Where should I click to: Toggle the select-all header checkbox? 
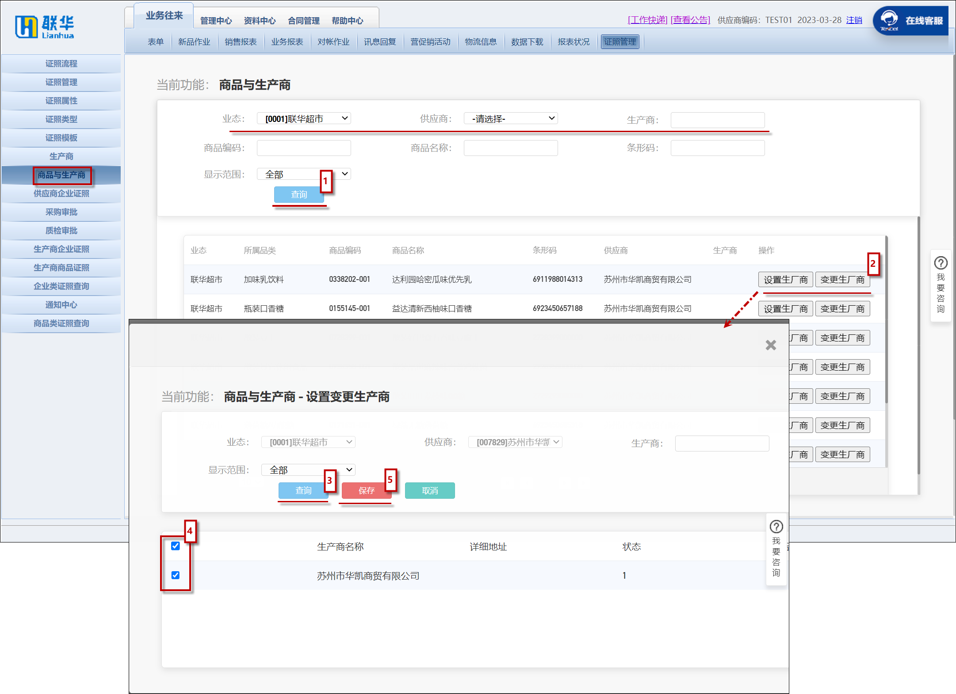176,546
